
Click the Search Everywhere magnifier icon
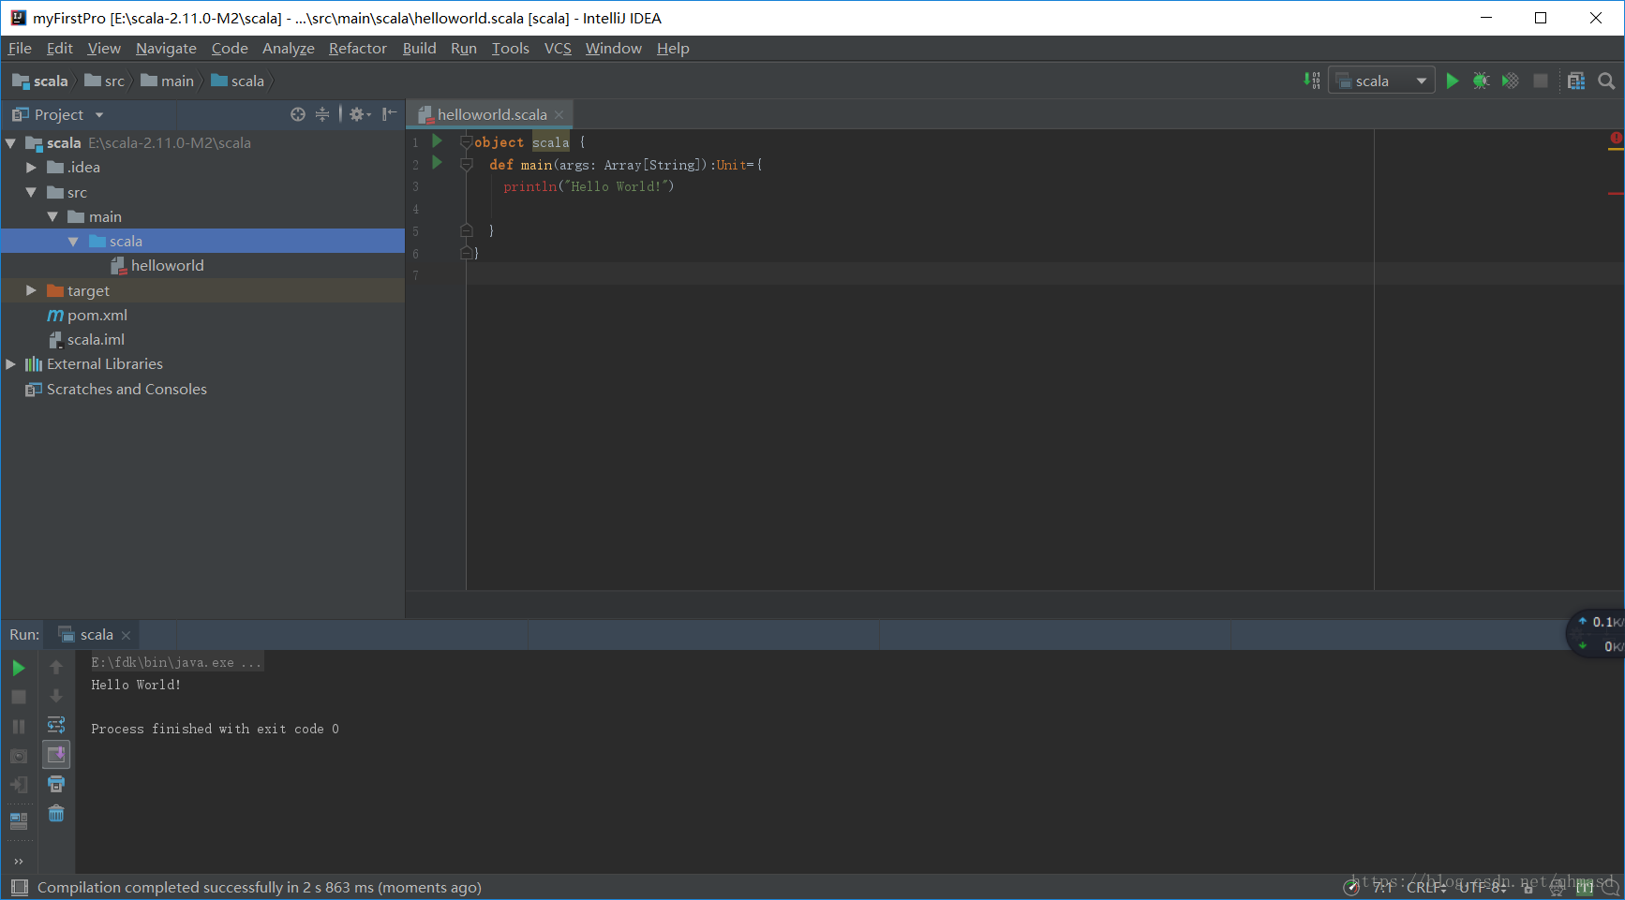coord(1606,81)
